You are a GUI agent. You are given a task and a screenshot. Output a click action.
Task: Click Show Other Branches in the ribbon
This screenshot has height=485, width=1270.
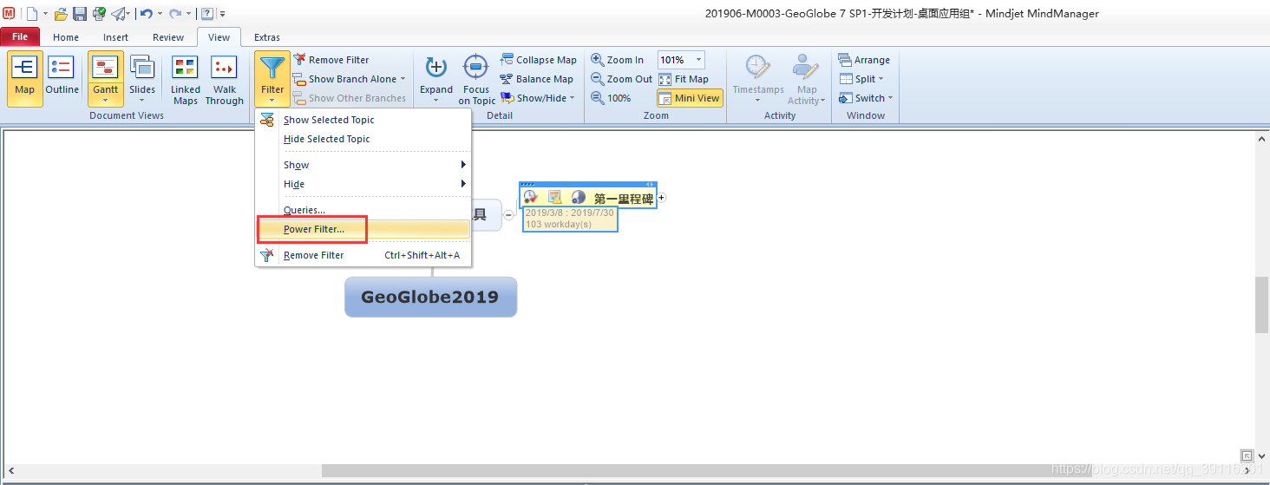click(349, 98)
